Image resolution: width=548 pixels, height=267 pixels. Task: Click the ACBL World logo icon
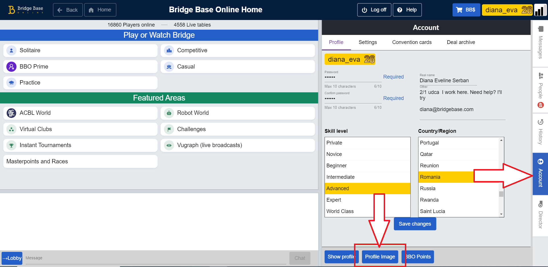11,113
